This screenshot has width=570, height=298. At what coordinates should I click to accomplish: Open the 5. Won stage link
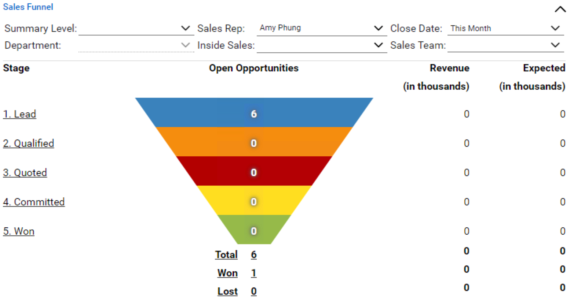click(x=19, y=231)
